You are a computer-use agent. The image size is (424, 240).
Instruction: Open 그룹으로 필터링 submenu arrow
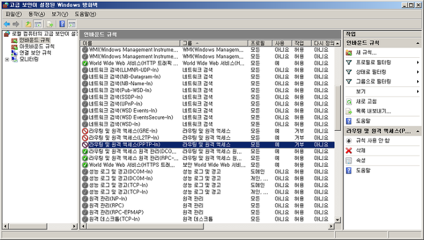coord(418,81)
